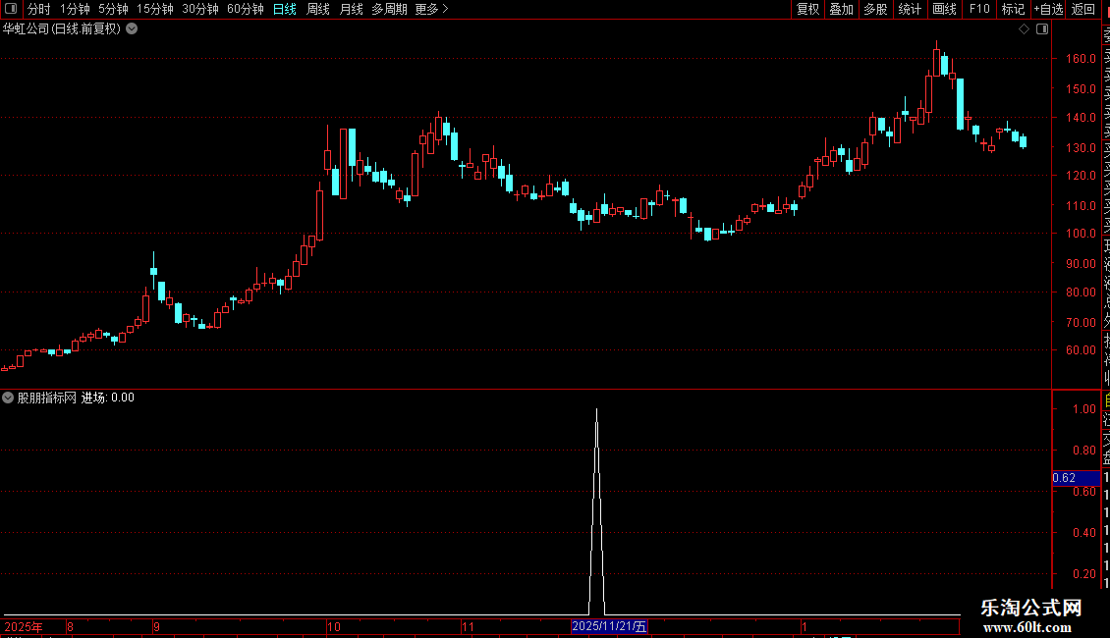Click the 华虹公司(日线.前复权) chart title
The image size is (1110, 638).
(62, 29)
